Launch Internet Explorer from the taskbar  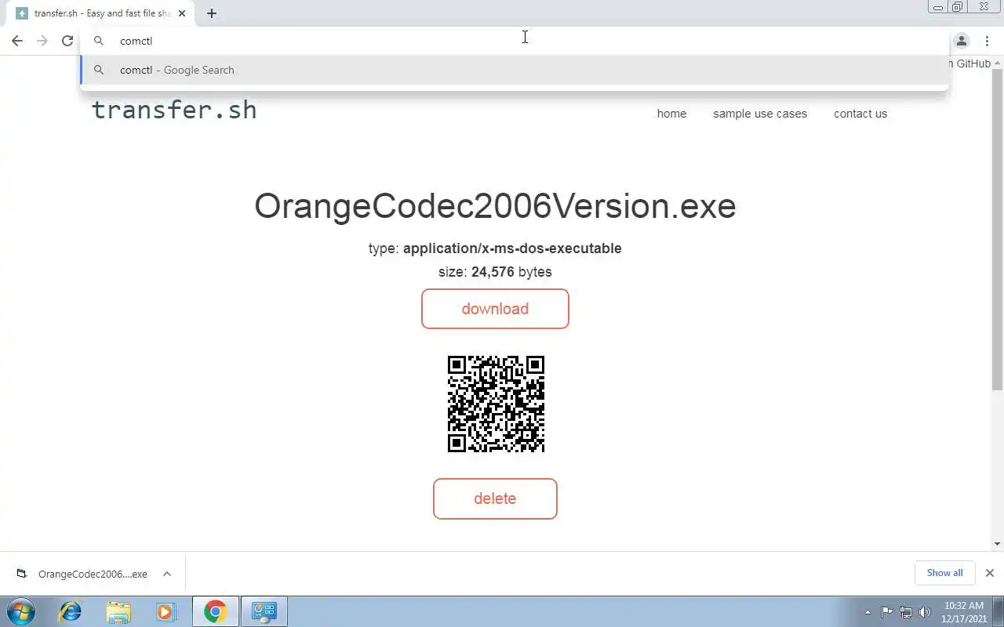point(71,611)
